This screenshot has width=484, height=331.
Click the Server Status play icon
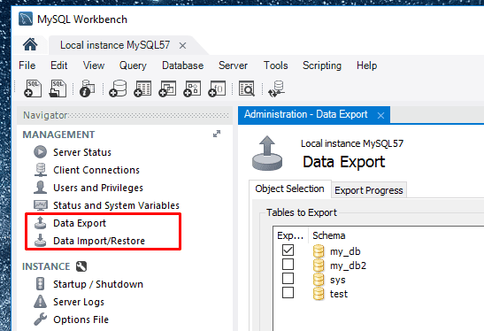[41, 152]
